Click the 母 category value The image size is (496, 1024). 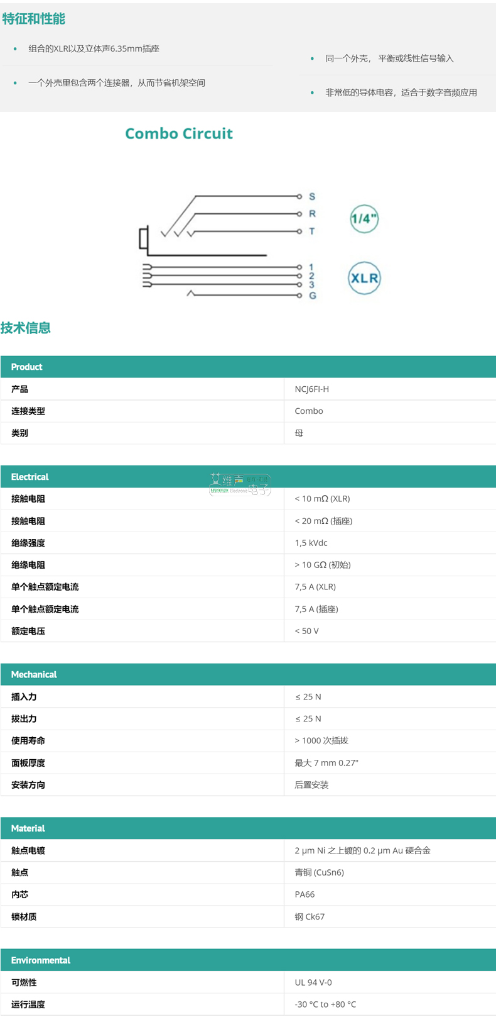coord(299,433)
